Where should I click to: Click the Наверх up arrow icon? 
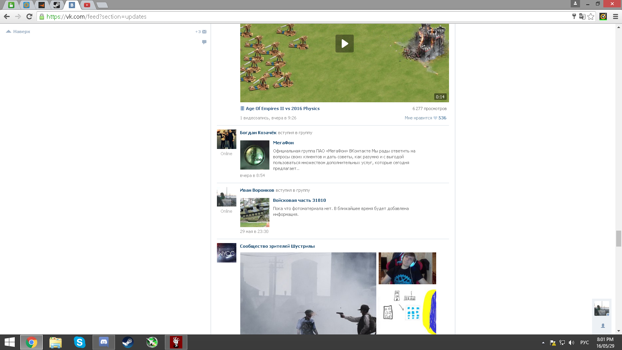[9, 31]
